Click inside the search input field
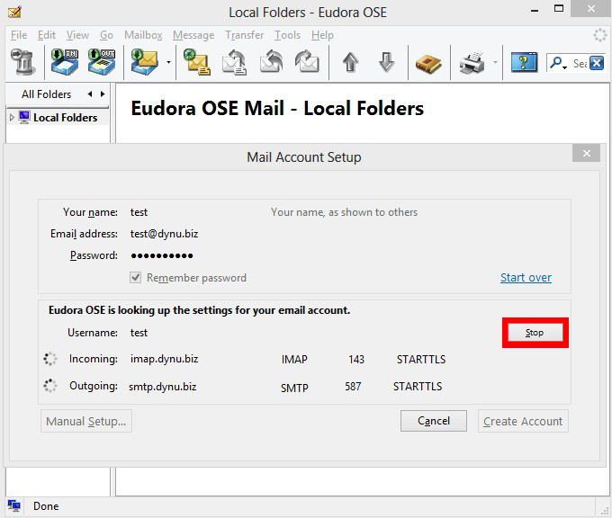612x518 pixels. coord(580,63)
